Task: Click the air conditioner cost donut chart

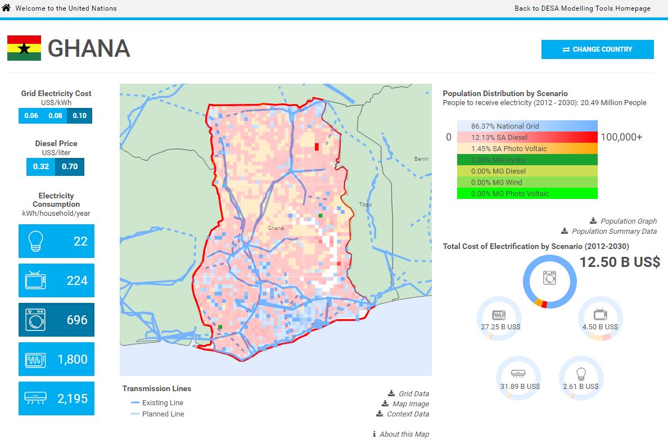Action: (x=518, y=378)
